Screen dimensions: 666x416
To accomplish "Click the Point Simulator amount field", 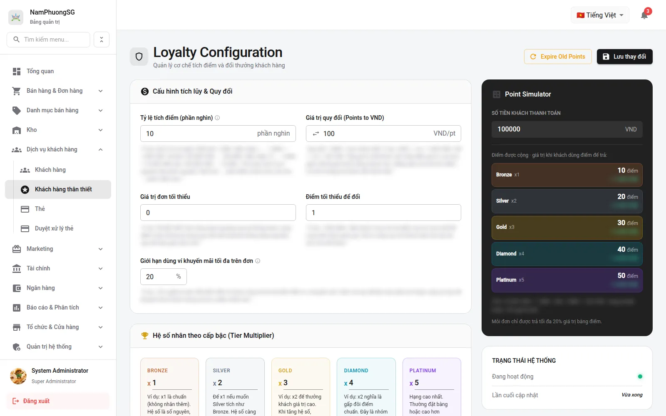I will pos(567,129).
